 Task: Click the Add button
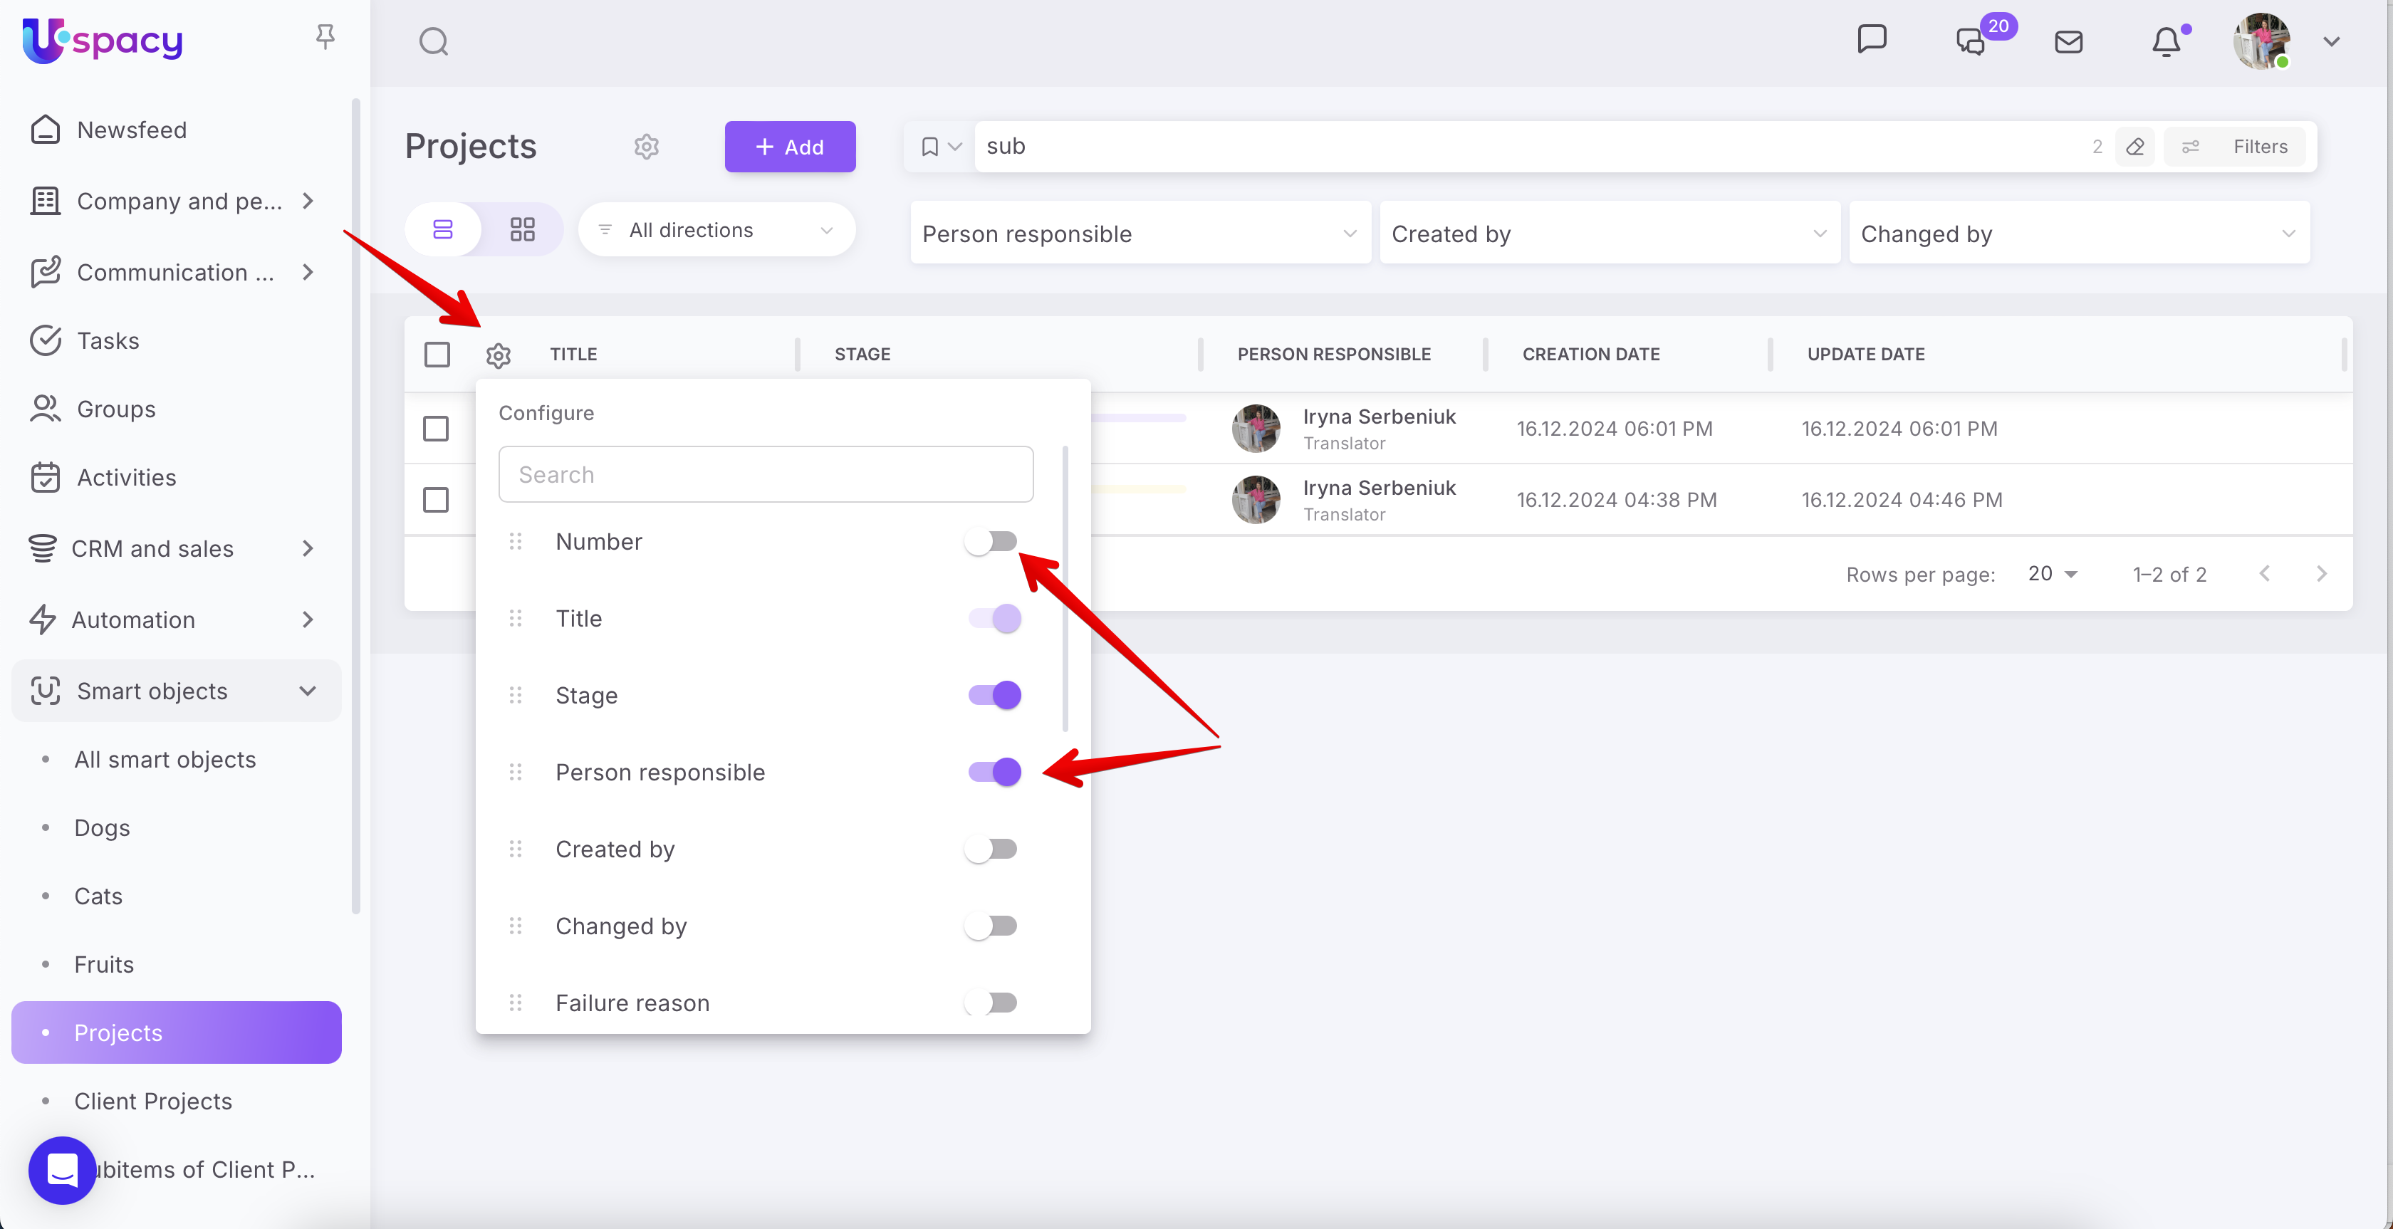790,147
